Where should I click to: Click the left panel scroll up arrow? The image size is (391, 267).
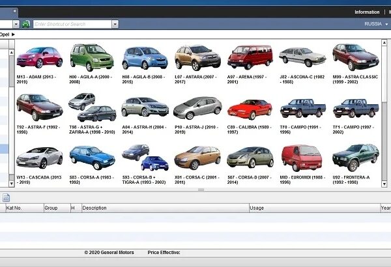pos(12,52)
